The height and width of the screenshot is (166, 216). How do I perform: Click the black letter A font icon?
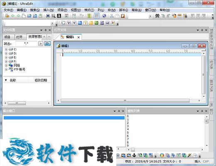coord(59,16)
